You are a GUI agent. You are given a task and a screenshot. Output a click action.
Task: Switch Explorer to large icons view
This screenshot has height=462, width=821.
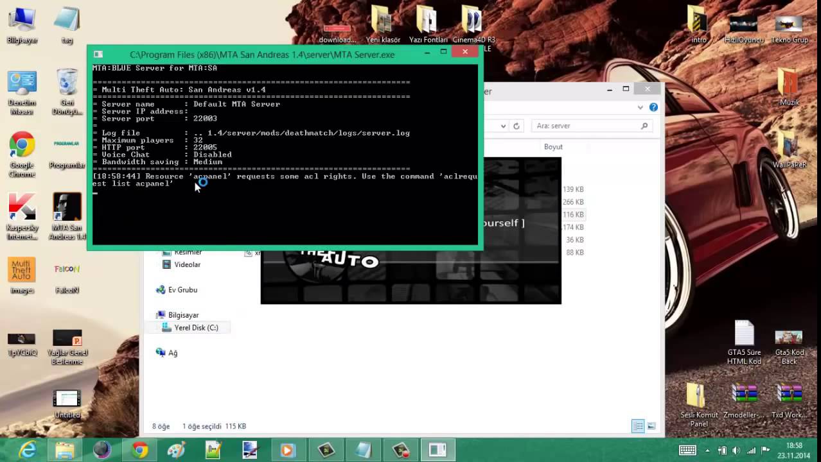click(651, 426)
